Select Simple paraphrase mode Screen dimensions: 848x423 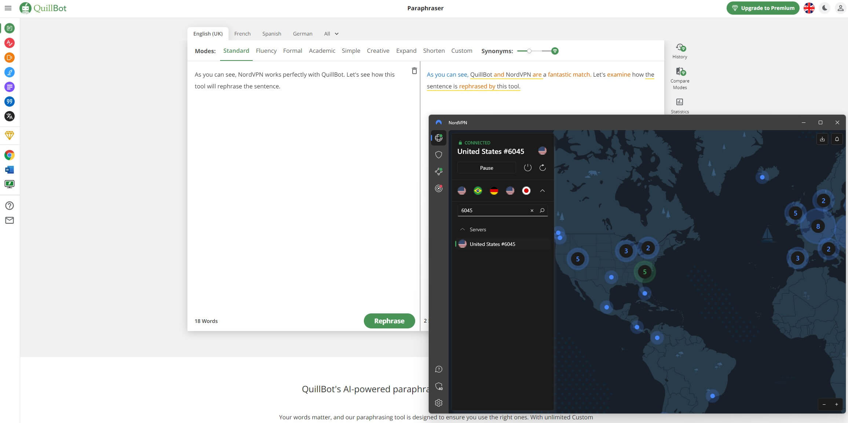[351, 51]
